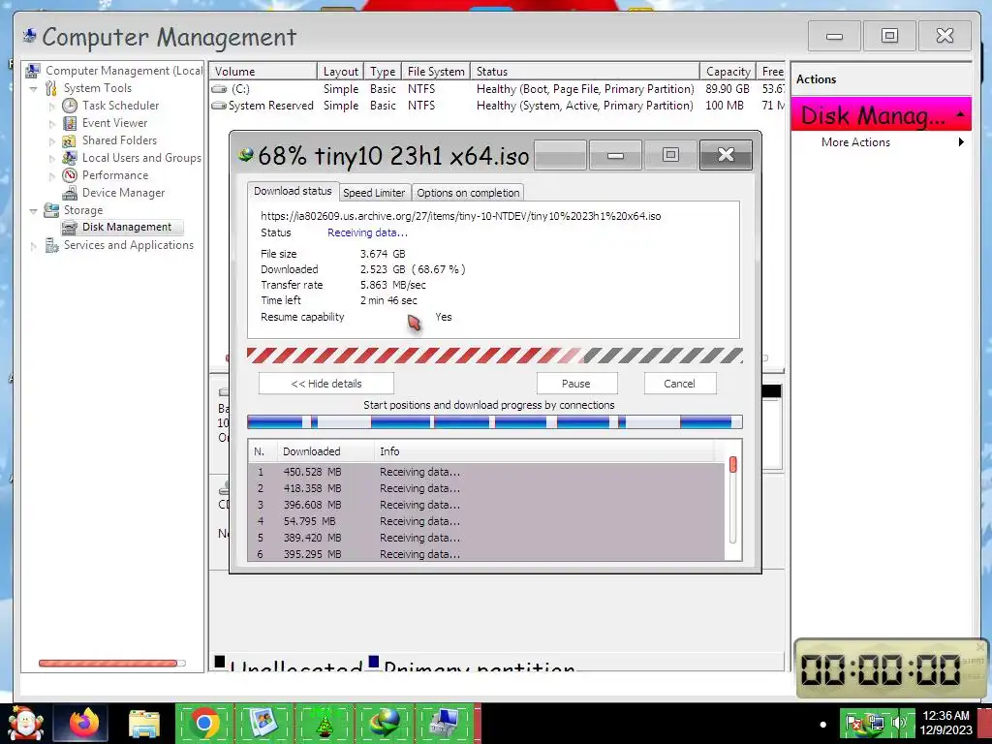Image resolution: width=992 pixels, height=744 pixels.
Task: Click the connections list scrollbar thumb
Action: (732, 465)
